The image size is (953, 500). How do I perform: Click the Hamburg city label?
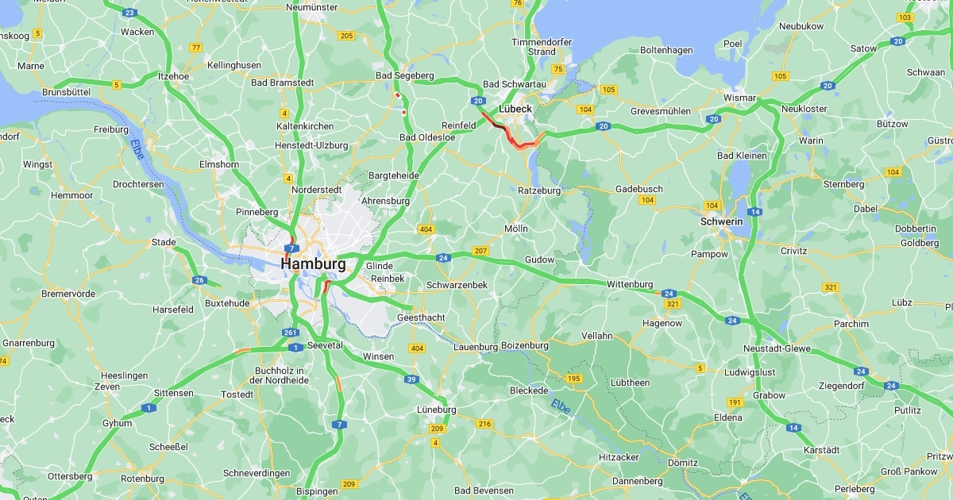(313, 263)
